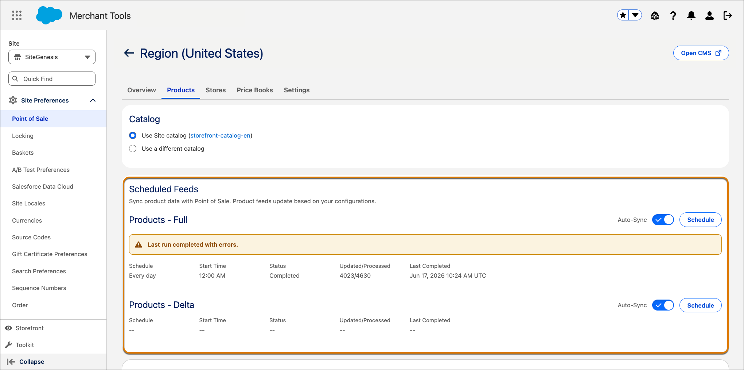The height and width of the screenshot is (370, 744).
Task: Open the help question mark icon
Action: pyautogui.click(x=673, y=15)
